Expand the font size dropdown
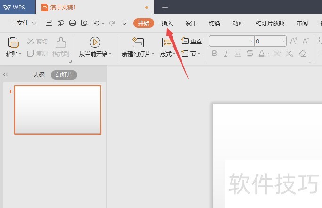 coord(283,42)
